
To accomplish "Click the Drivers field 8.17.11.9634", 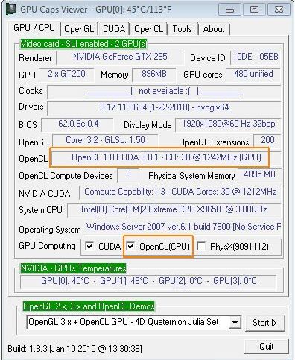I will click(164, 107).
